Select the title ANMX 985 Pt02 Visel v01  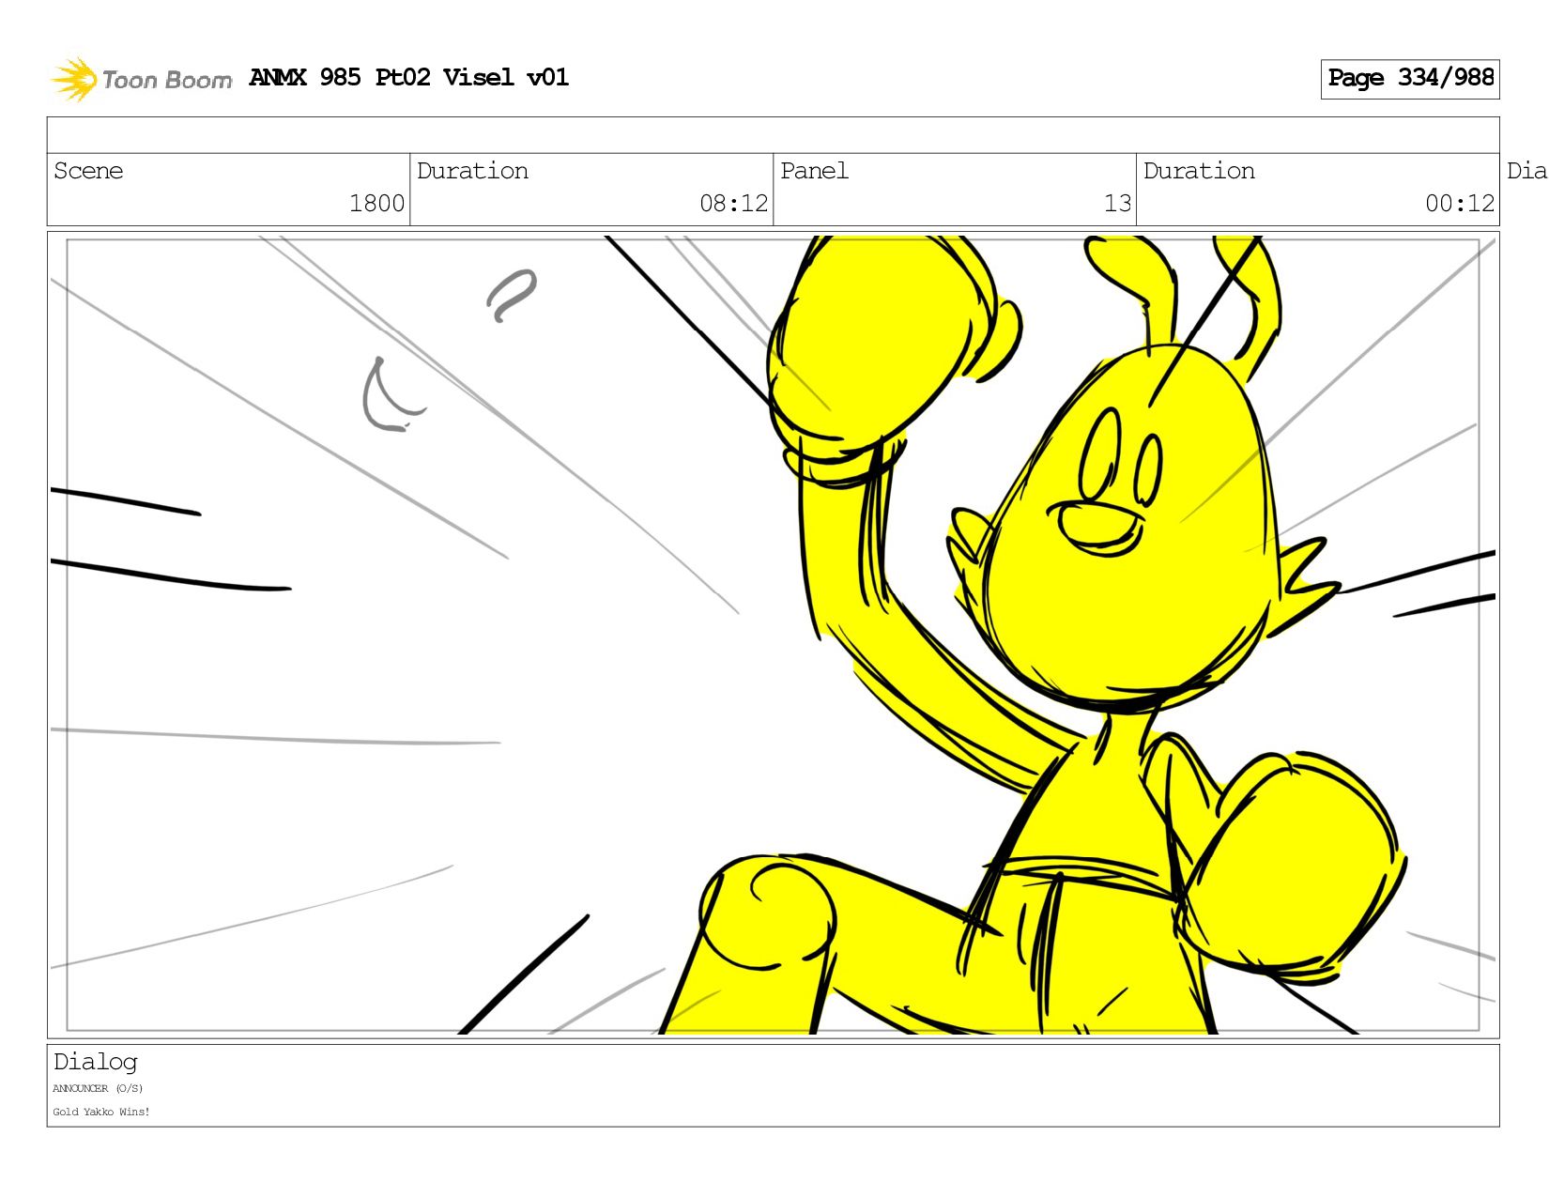click(x=409, y=77)
